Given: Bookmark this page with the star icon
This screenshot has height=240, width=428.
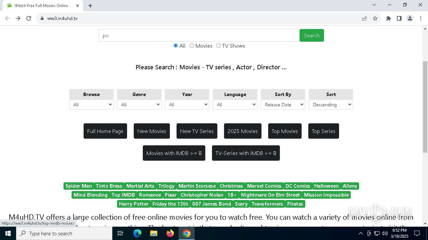Looking at the screenshot, I should click(x=375, y=18).
